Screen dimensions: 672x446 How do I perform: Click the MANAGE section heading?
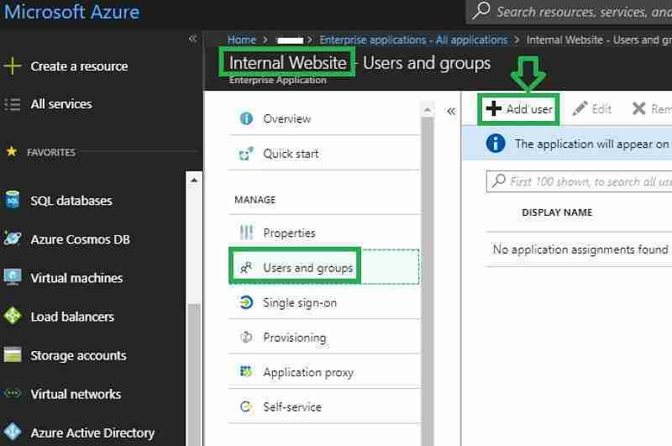[255, 200]
